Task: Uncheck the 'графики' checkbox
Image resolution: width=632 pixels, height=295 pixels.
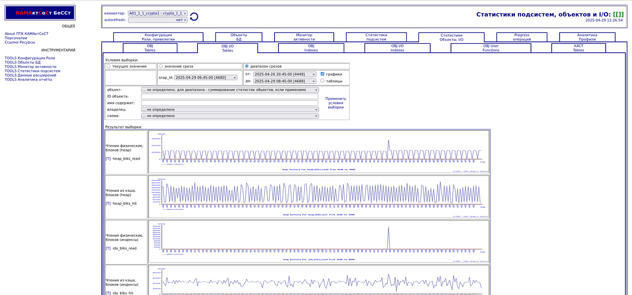Action: tap(322, 74)
